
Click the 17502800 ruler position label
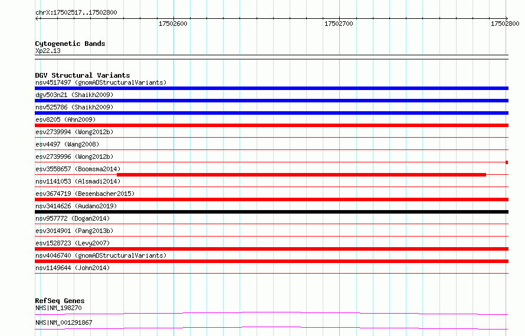(x=505, y=24)
